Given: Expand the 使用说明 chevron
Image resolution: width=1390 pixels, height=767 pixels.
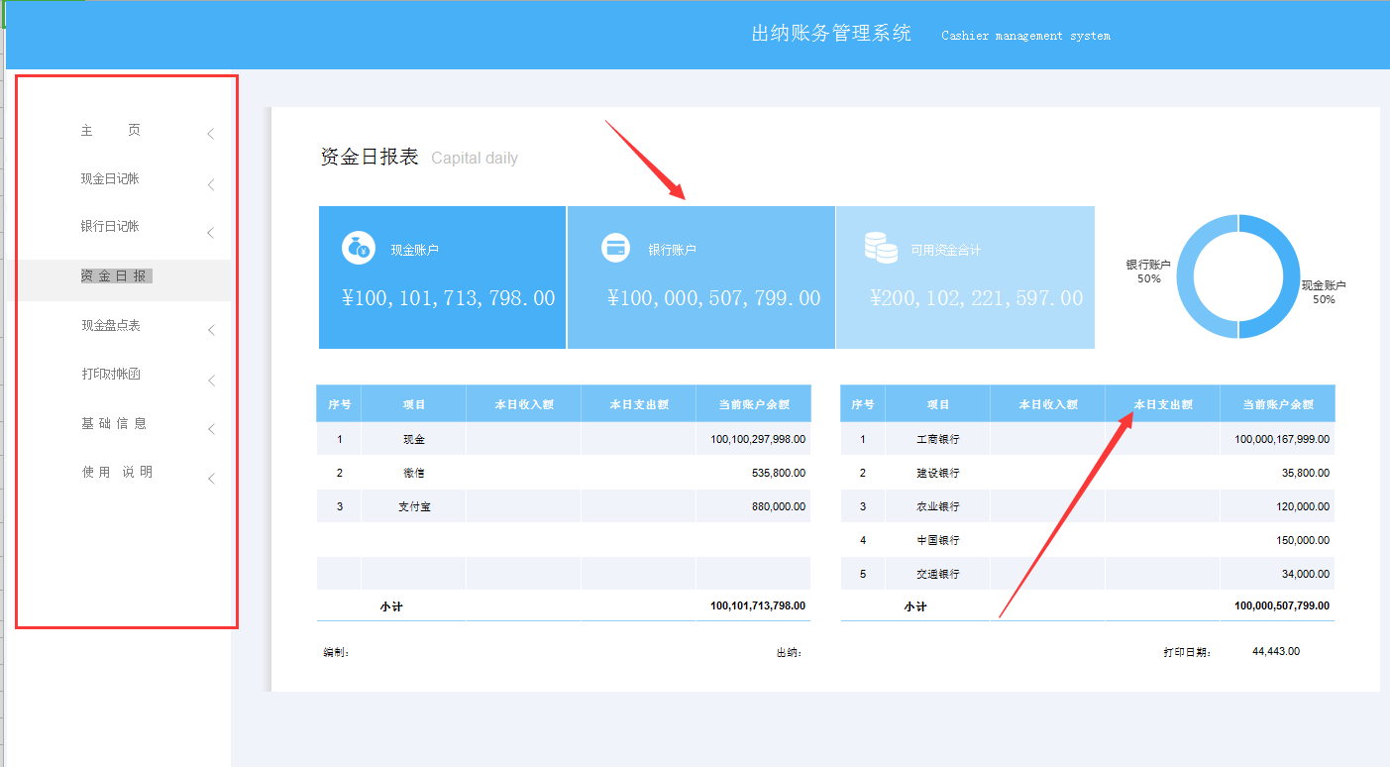Looking at the screenshot, I should point(210,477).
